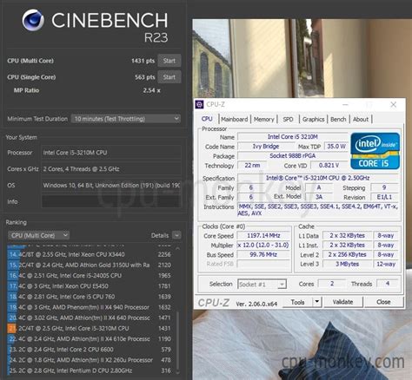Click the CPU-Z title bar icon

pyautogui.click(x=199, y=104)
